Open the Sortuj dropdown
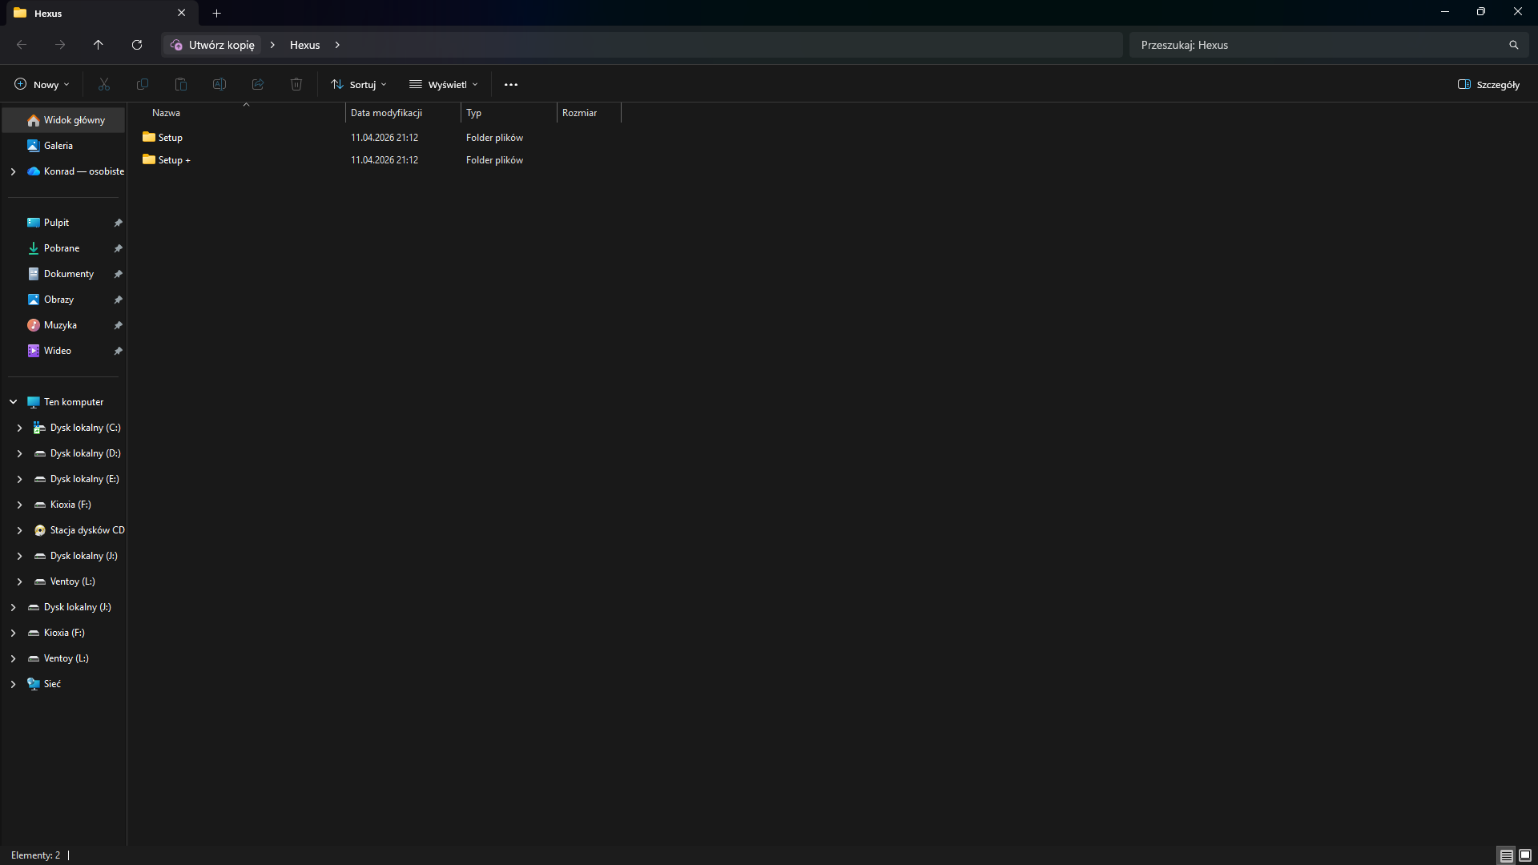The width and height of the screenshot is (1538, 865). [x=359, y=84]
